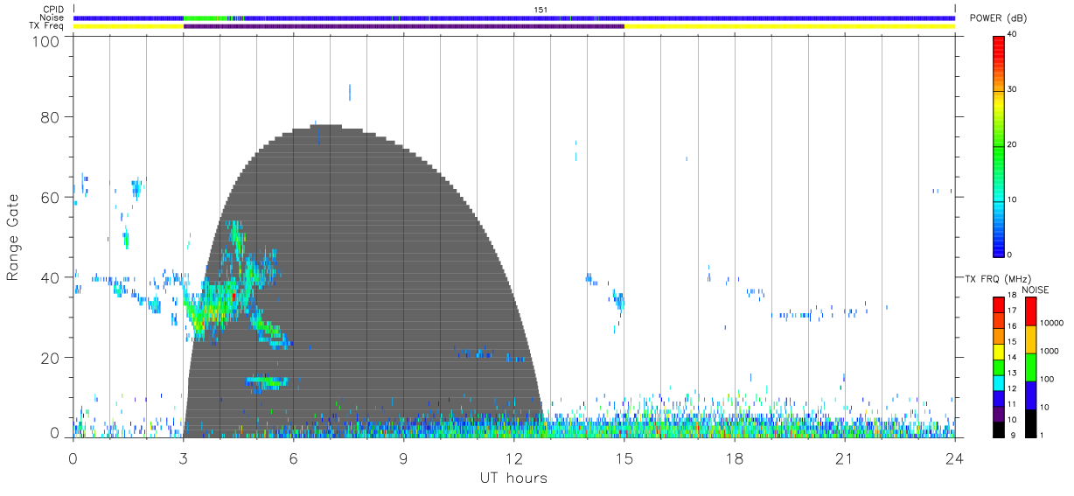The image size is (1074, 496).
Task: Click the 14 tick on TX FRQ legend
Action: [1012, 357]
